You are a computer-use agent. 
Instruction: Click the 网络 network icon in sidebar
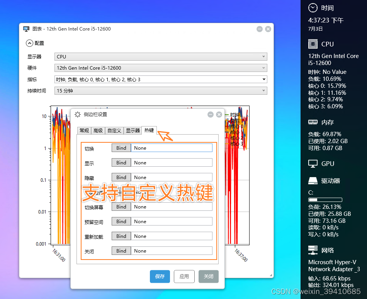pos(313,250)
